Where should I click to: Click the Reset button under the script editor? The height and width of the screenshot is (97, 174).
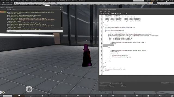pyautogui.click(x=103, y=86)
